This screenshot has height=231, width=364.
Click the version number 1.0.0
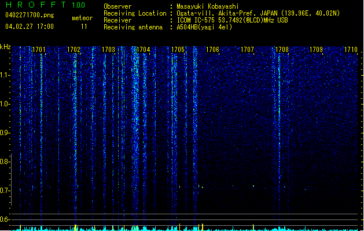pyautogui.click(x=79, y=5)
